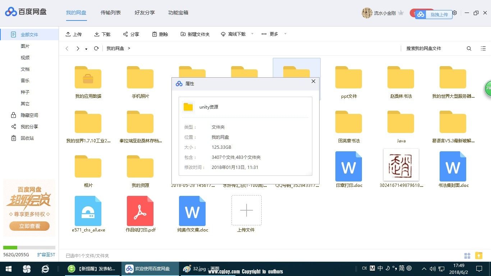
Task: Create a new folder with 新建文件夹
Action: (x=195, y=34)
